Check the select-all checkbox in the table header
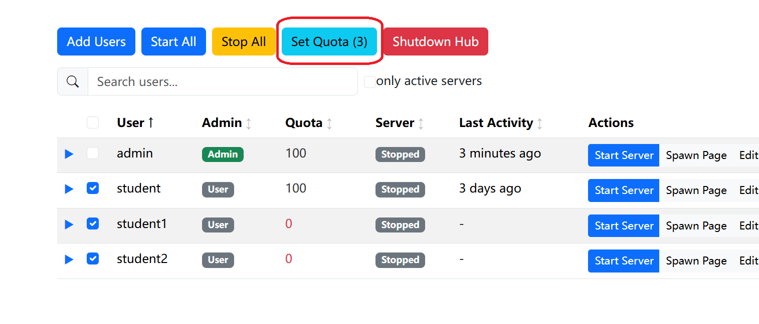 click(x=93, y=122)
